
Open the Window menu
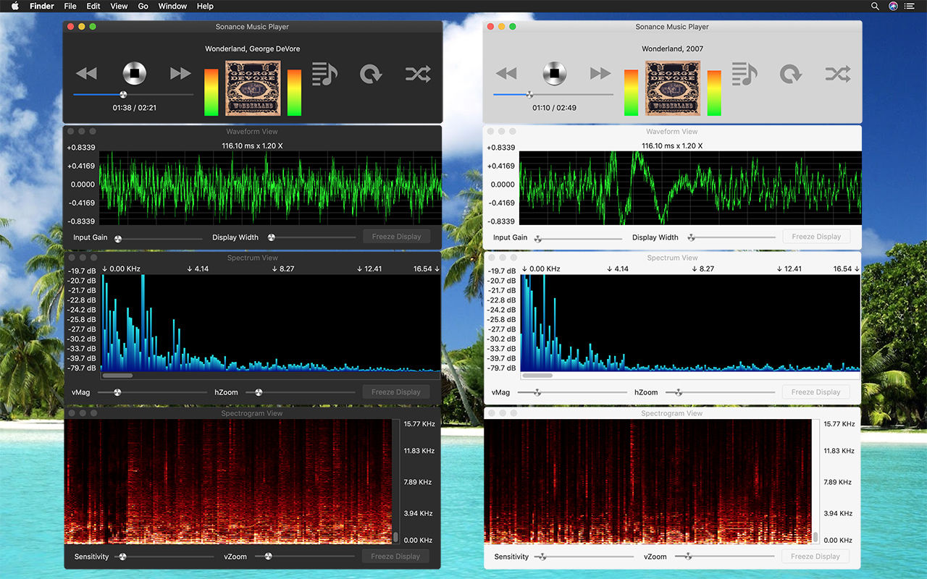pyautogui.click(x=172, y=6)
